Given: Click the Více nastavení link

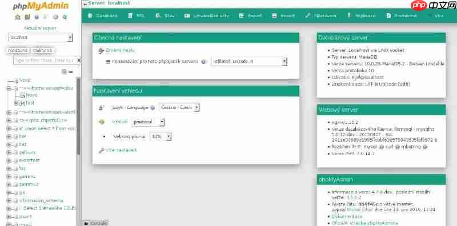Looking at the screenshot, I should [x=121, y=150].
